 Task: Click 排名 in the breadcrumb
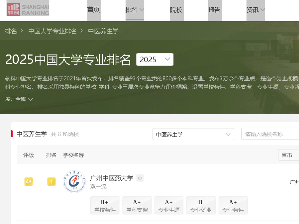click(x=11, y=31)
